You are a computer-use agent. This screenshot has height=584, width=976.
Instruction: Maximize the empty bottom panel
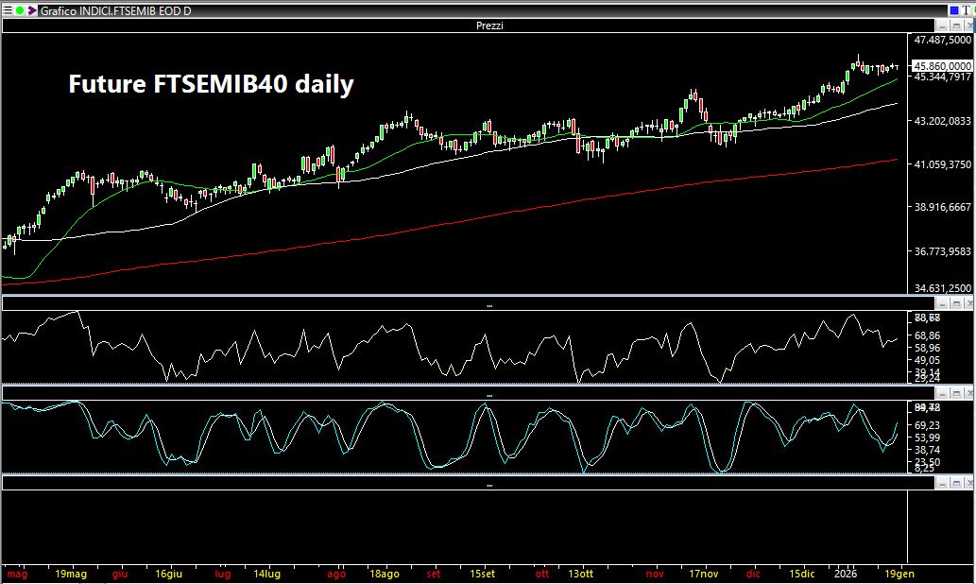coord(955,483)
